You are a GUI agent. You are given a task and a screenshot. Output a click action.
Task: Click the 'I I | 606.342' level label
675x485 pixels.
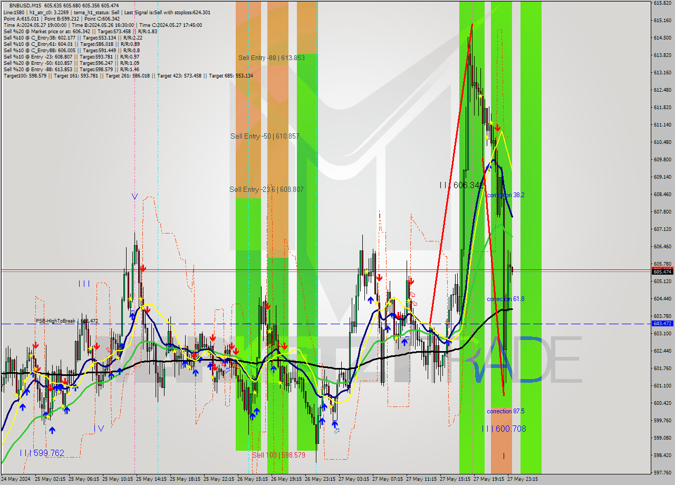461,185
